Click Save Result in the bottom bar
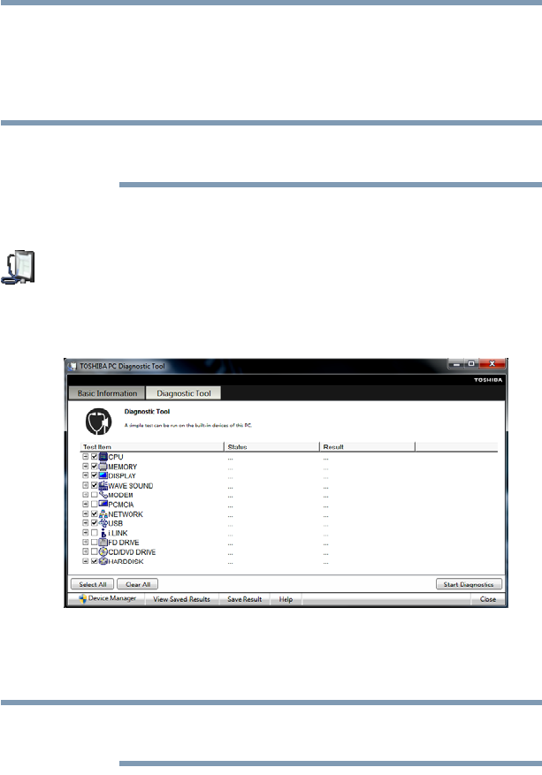The width and height of the screenshot is (542, 775). coord(244,599)
